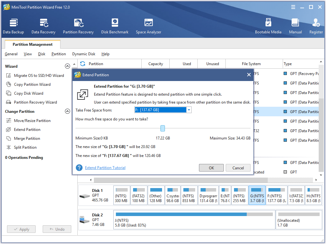Viewport: 326px width, 244px height.
Task: Select the J:(NTFS) 5.8 GB partition on Disk 2
Action: (x=194, y=220)
